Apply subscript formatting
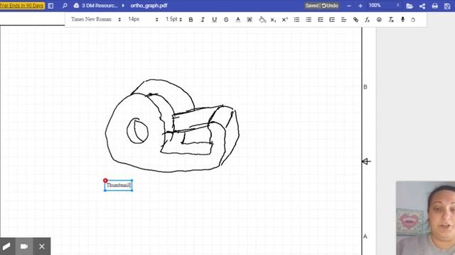 click(x=273, y=20)
